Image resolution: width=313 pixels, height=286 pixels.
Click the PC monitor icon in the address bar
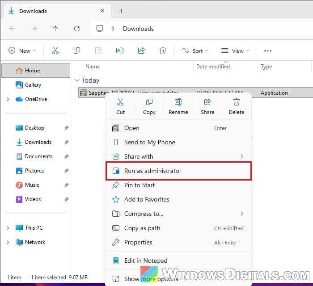[100, 29]
